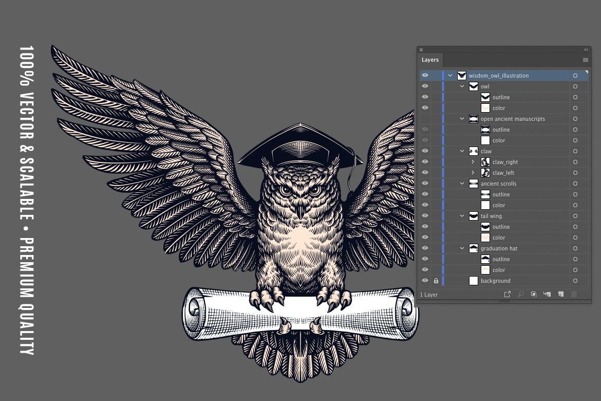
Task: Select color sublayer under tail wing
Action: coord(504,238)
